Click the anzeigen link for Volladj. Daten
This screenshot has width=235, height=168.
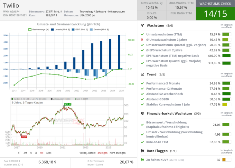(x=102, y=153)
